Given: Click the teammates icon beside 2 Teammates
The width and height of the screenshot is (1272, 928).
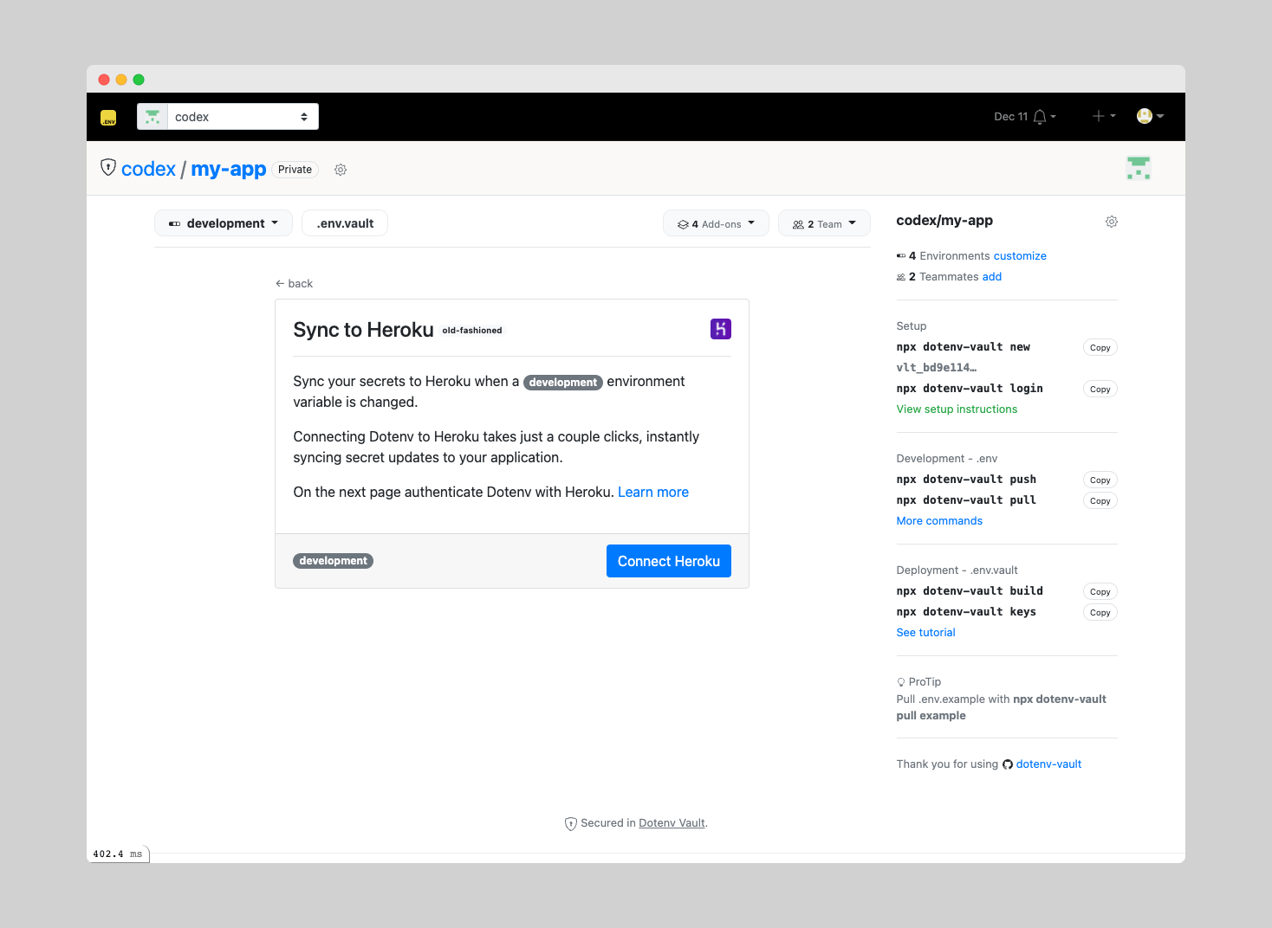Looking at the screenshot, I should [901, 277].
